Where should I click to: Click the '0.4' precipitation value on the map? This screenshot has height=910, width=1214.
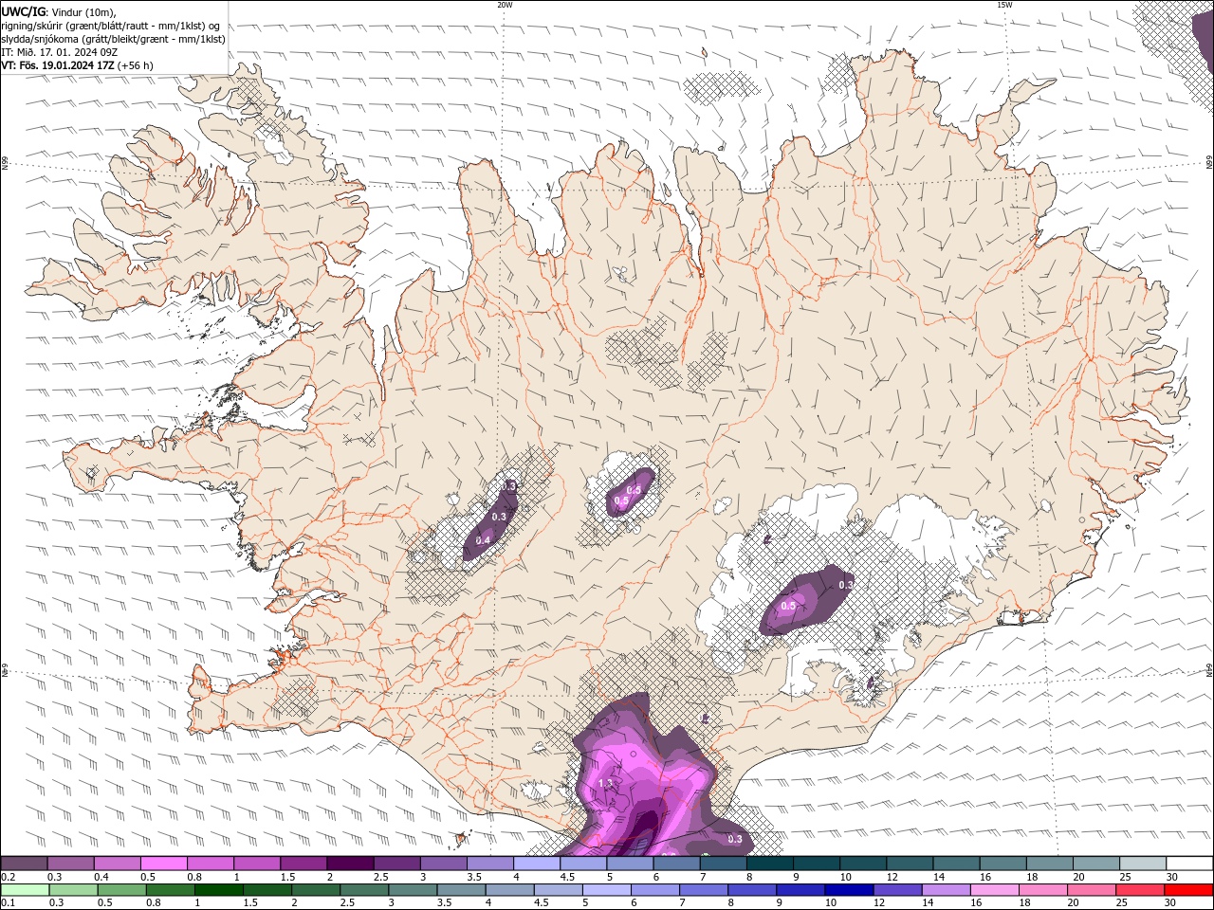pyautogui.click(x=483, y=540)
